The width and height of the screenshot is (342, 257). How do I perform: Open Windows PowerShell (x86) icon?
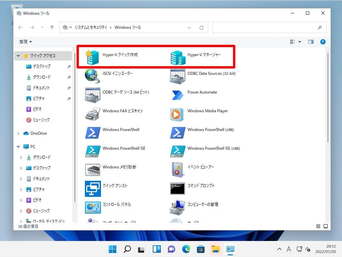coord(178,133)
